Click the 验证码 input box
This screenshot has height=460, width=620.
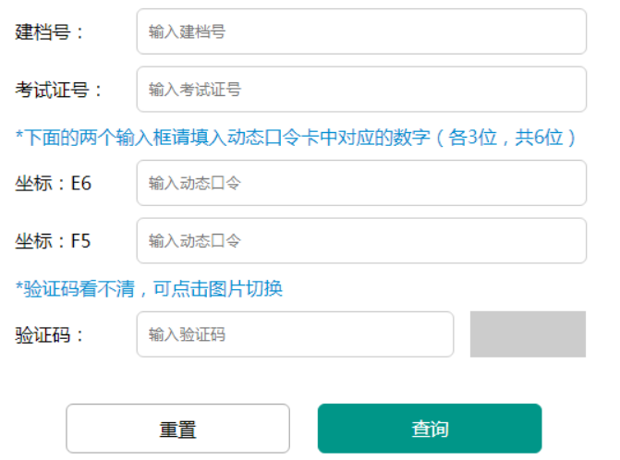(295, 334)
